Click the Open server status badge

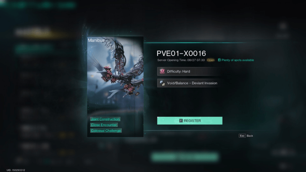211,60
